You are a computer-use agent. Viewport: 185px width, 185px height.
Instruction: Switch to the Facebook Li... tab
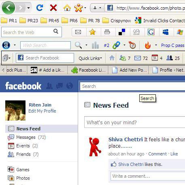click(88, 70)
